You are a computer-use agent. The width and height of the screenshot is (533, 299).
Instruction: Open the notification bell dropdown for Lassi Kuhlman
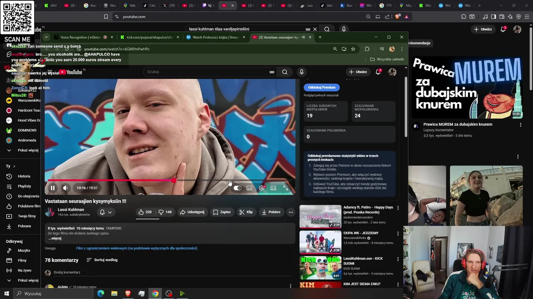106,212
